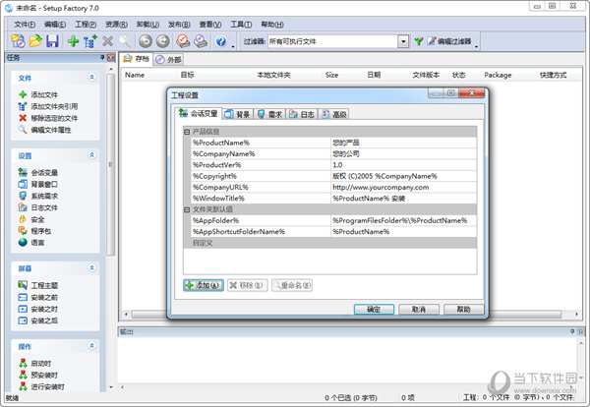Collapse the 产品信息 property group

coord(187,132)
